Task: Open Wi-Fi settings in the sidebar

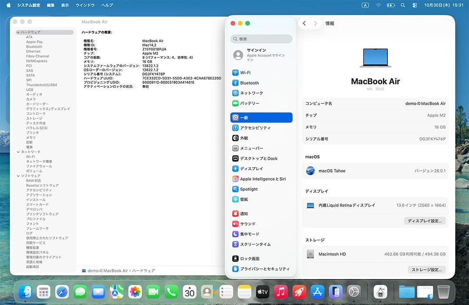Action: [248, 72]
